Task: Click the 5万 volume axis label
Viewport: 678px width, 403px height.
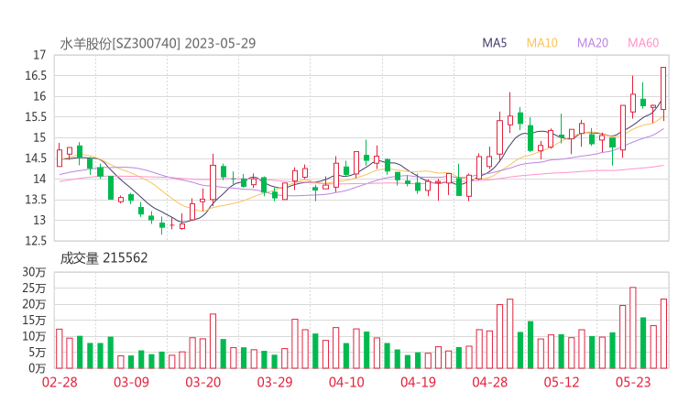Action: 38,353
